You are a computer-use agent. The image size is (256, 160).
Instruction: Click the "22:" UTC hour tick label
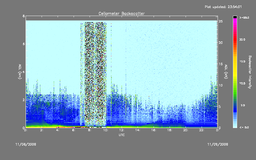(202, 130)
